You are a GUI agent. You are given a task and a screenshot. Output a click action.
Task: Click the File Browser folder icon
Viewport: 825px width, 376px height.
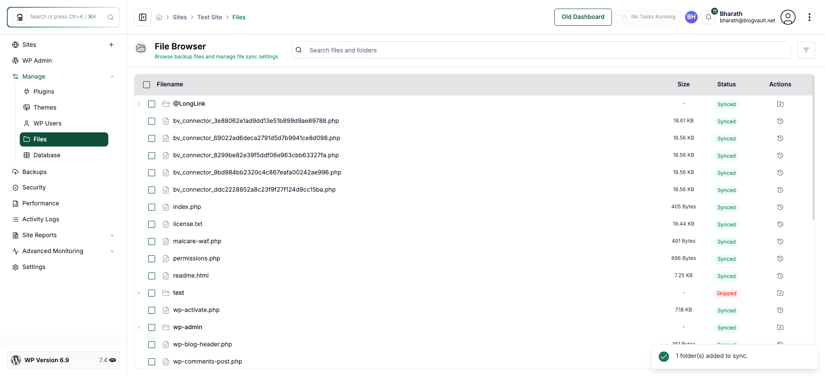point(141,48)
